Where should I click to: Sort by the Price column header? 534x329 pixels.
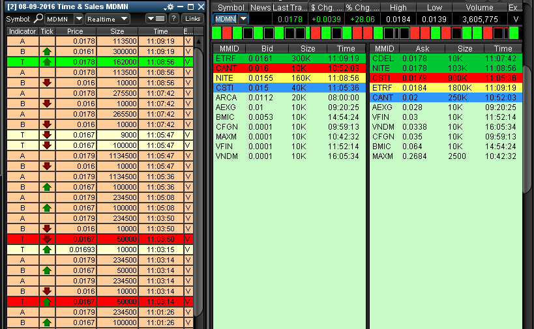pos(75,31)
